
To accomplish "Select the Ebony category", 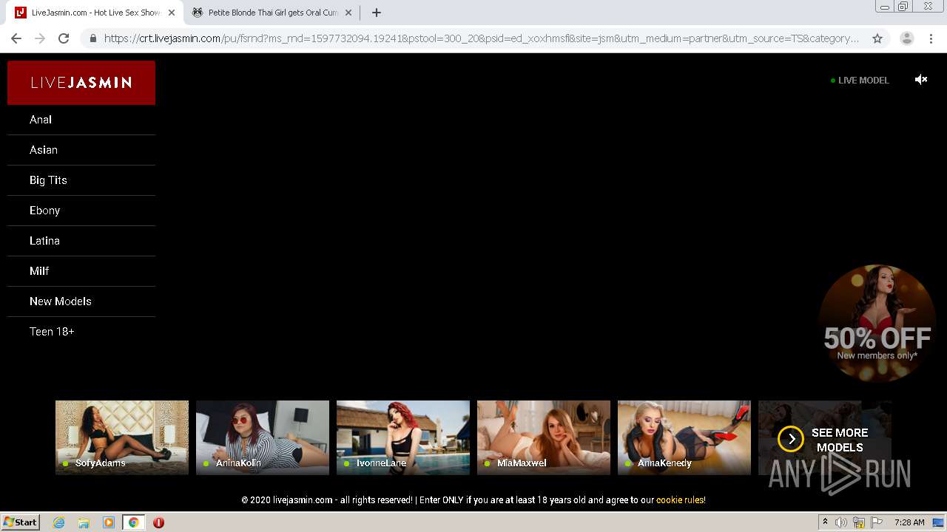I will [x=81, y=211].
